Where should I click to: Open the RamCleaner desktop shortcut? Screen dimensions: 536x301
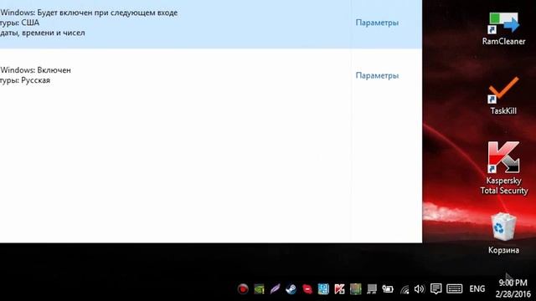[503, 28]
